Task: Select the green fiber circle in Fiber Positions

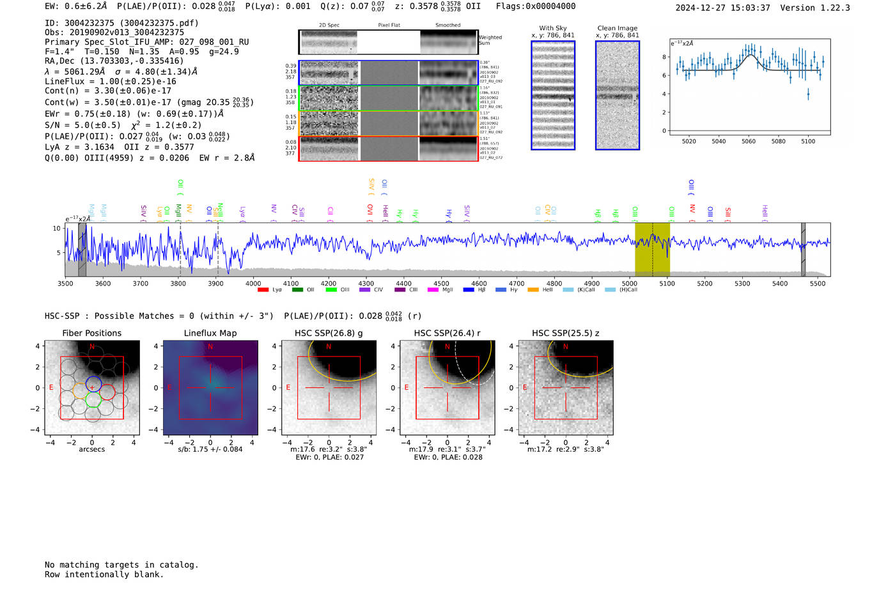Action: [93, 400]
